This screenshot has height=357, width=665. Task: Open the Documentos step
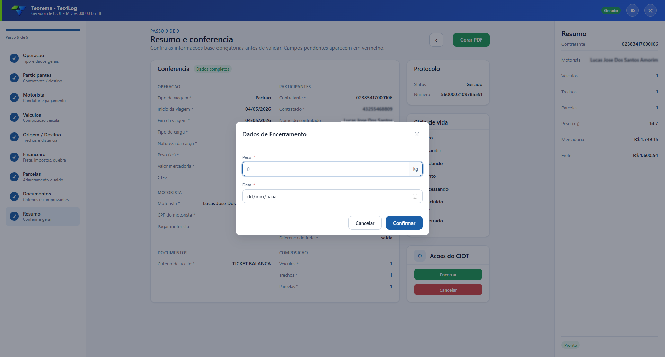pyautogui.click(x=43, y=196)
